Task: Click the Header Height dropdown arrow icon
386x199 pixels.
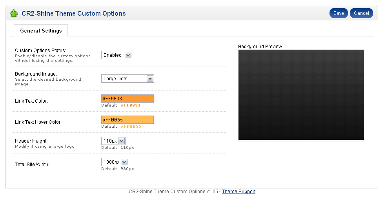Action: click(x=121, y=141)
